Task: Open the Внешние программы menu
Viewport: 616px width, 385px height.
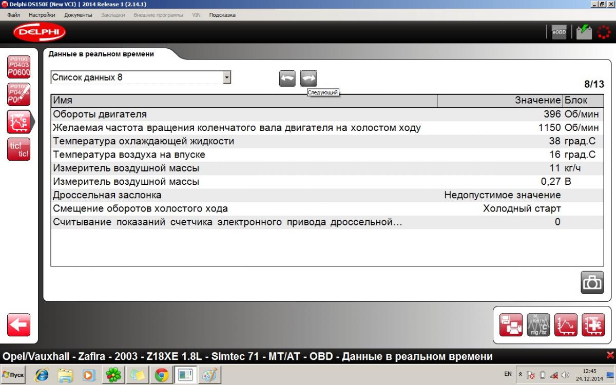Action: point(158,15)
